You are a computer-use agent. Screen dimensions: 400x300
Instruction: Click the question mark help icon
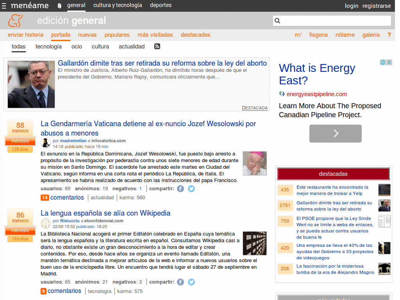[389, 35]
